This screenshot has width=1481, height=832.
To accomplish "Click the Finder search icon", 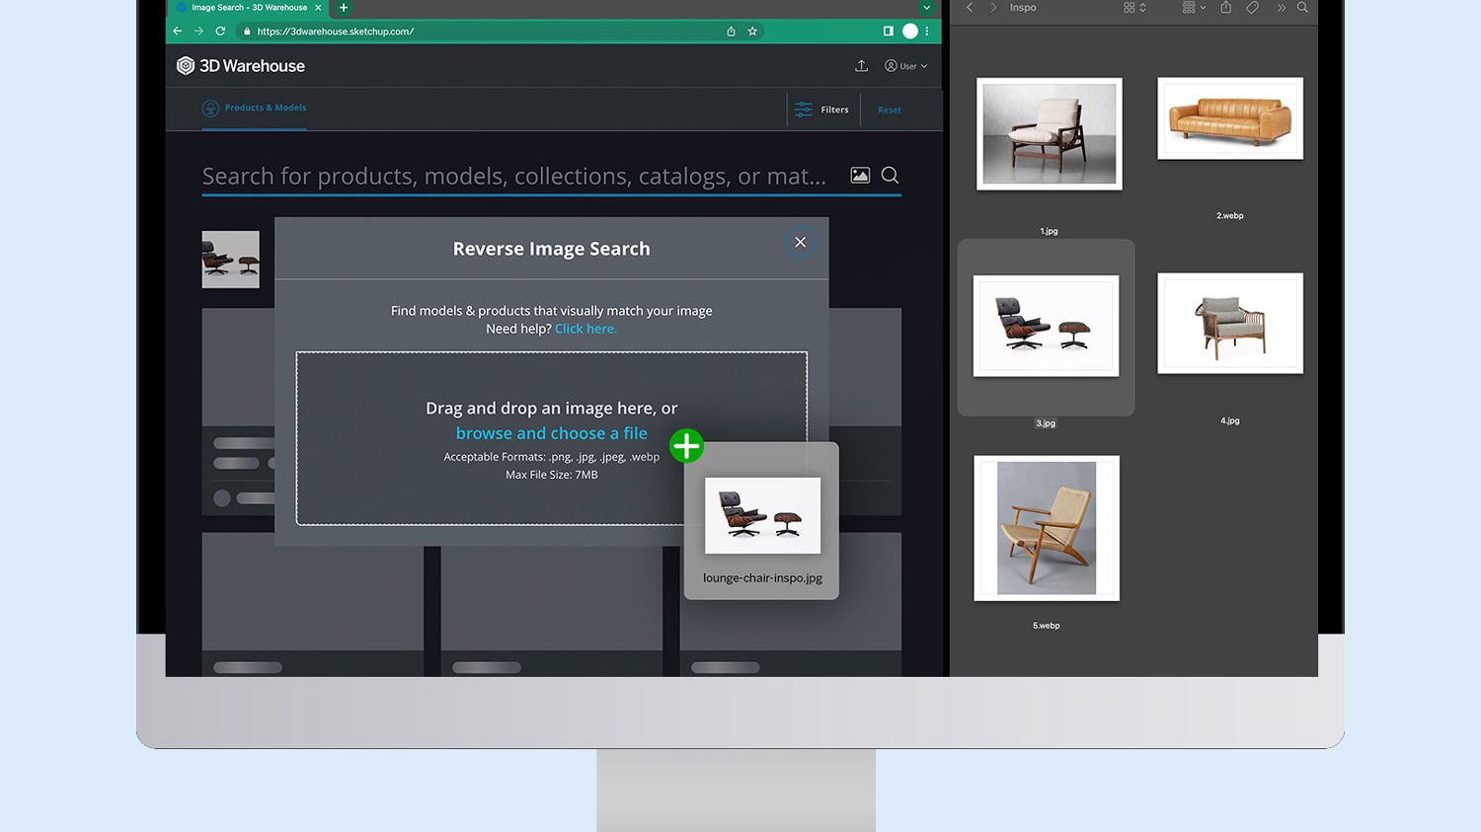I will [x=1302, y=8].
